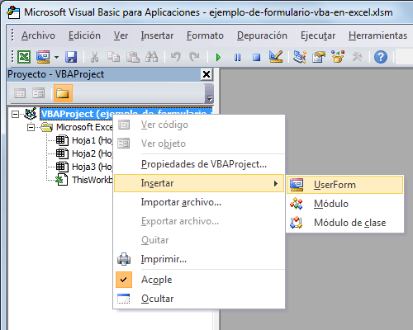The width and height of the screenshot is (413, 330).
Task: Open Toolbox hammer and wrench icon
Action: click(357, 57)
